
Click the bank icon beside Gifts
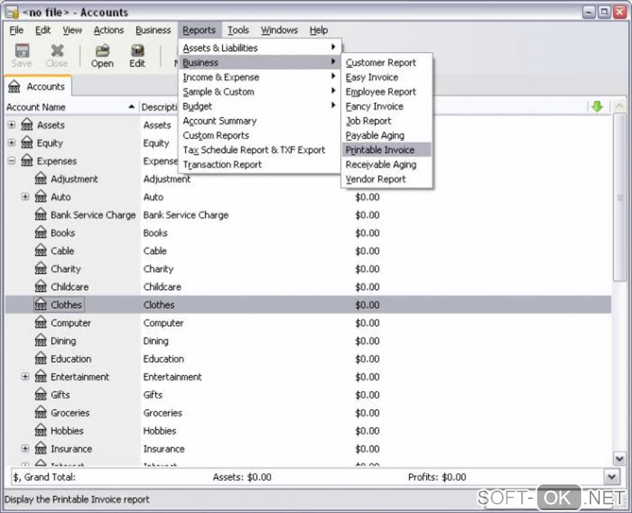(x=41, y=394)
